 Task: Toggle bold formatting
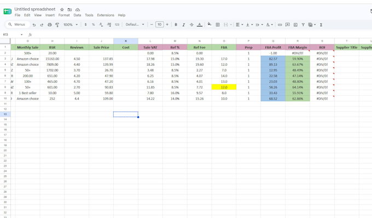coord(176,25)
